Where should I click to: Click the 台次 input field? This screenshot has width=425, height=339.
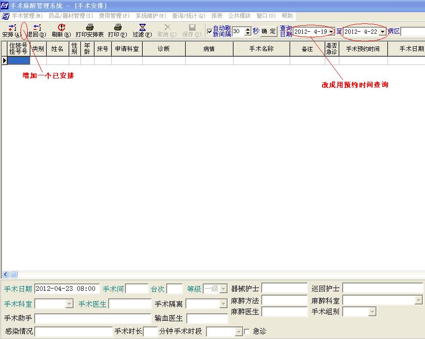174,289
